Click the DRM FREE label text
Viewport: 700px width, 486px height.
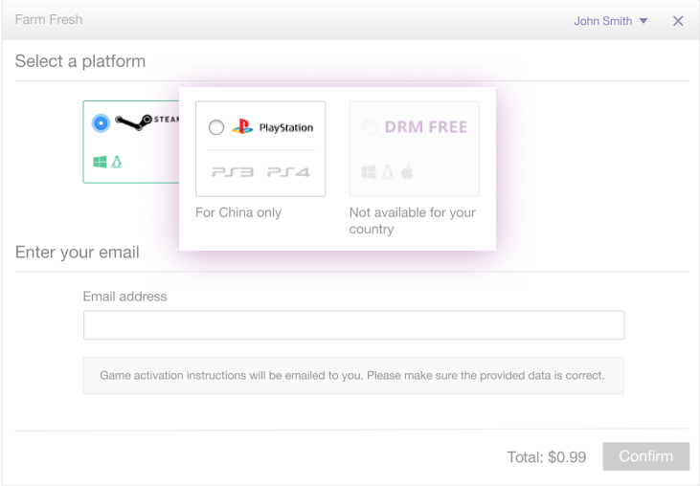pos(426,127)
